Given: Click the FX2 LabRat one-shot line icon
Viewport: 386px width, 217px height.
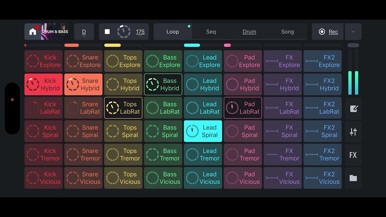Looking at the screenshot, I should click(x=312, y=108).
